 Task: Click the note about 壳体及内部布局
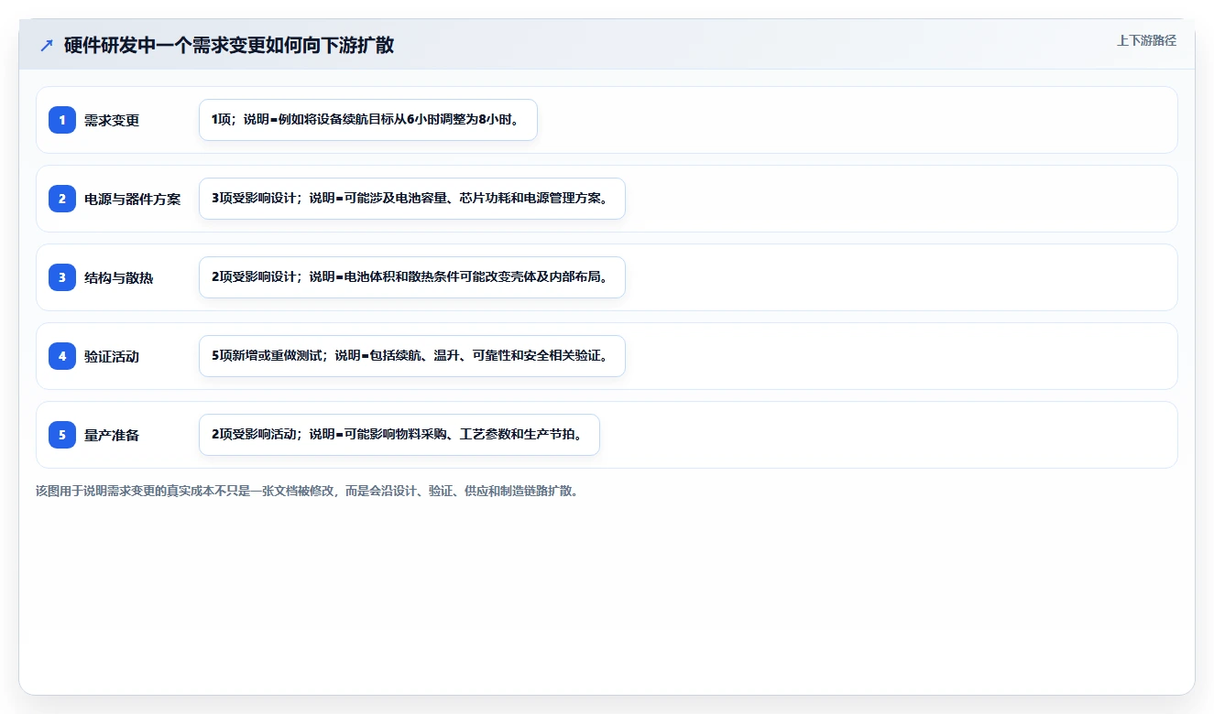pyautogui.click(x=412, y=277)
